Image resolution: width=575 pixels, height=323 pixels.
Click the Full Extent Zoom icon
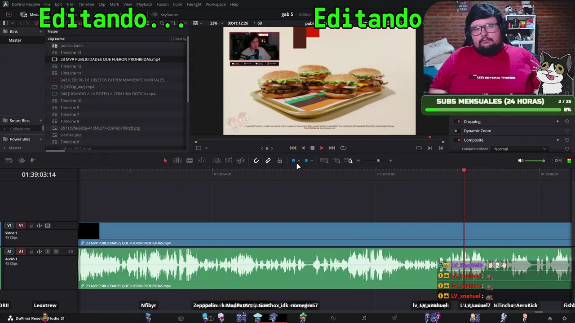pos(324,161)
